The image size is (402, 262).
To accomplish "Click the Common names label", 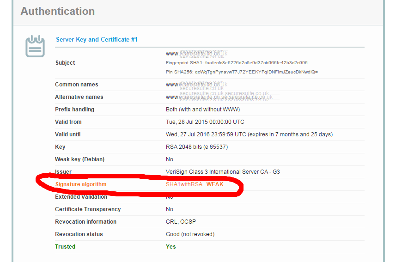I will pyautogui.click(x=77, y=85).
